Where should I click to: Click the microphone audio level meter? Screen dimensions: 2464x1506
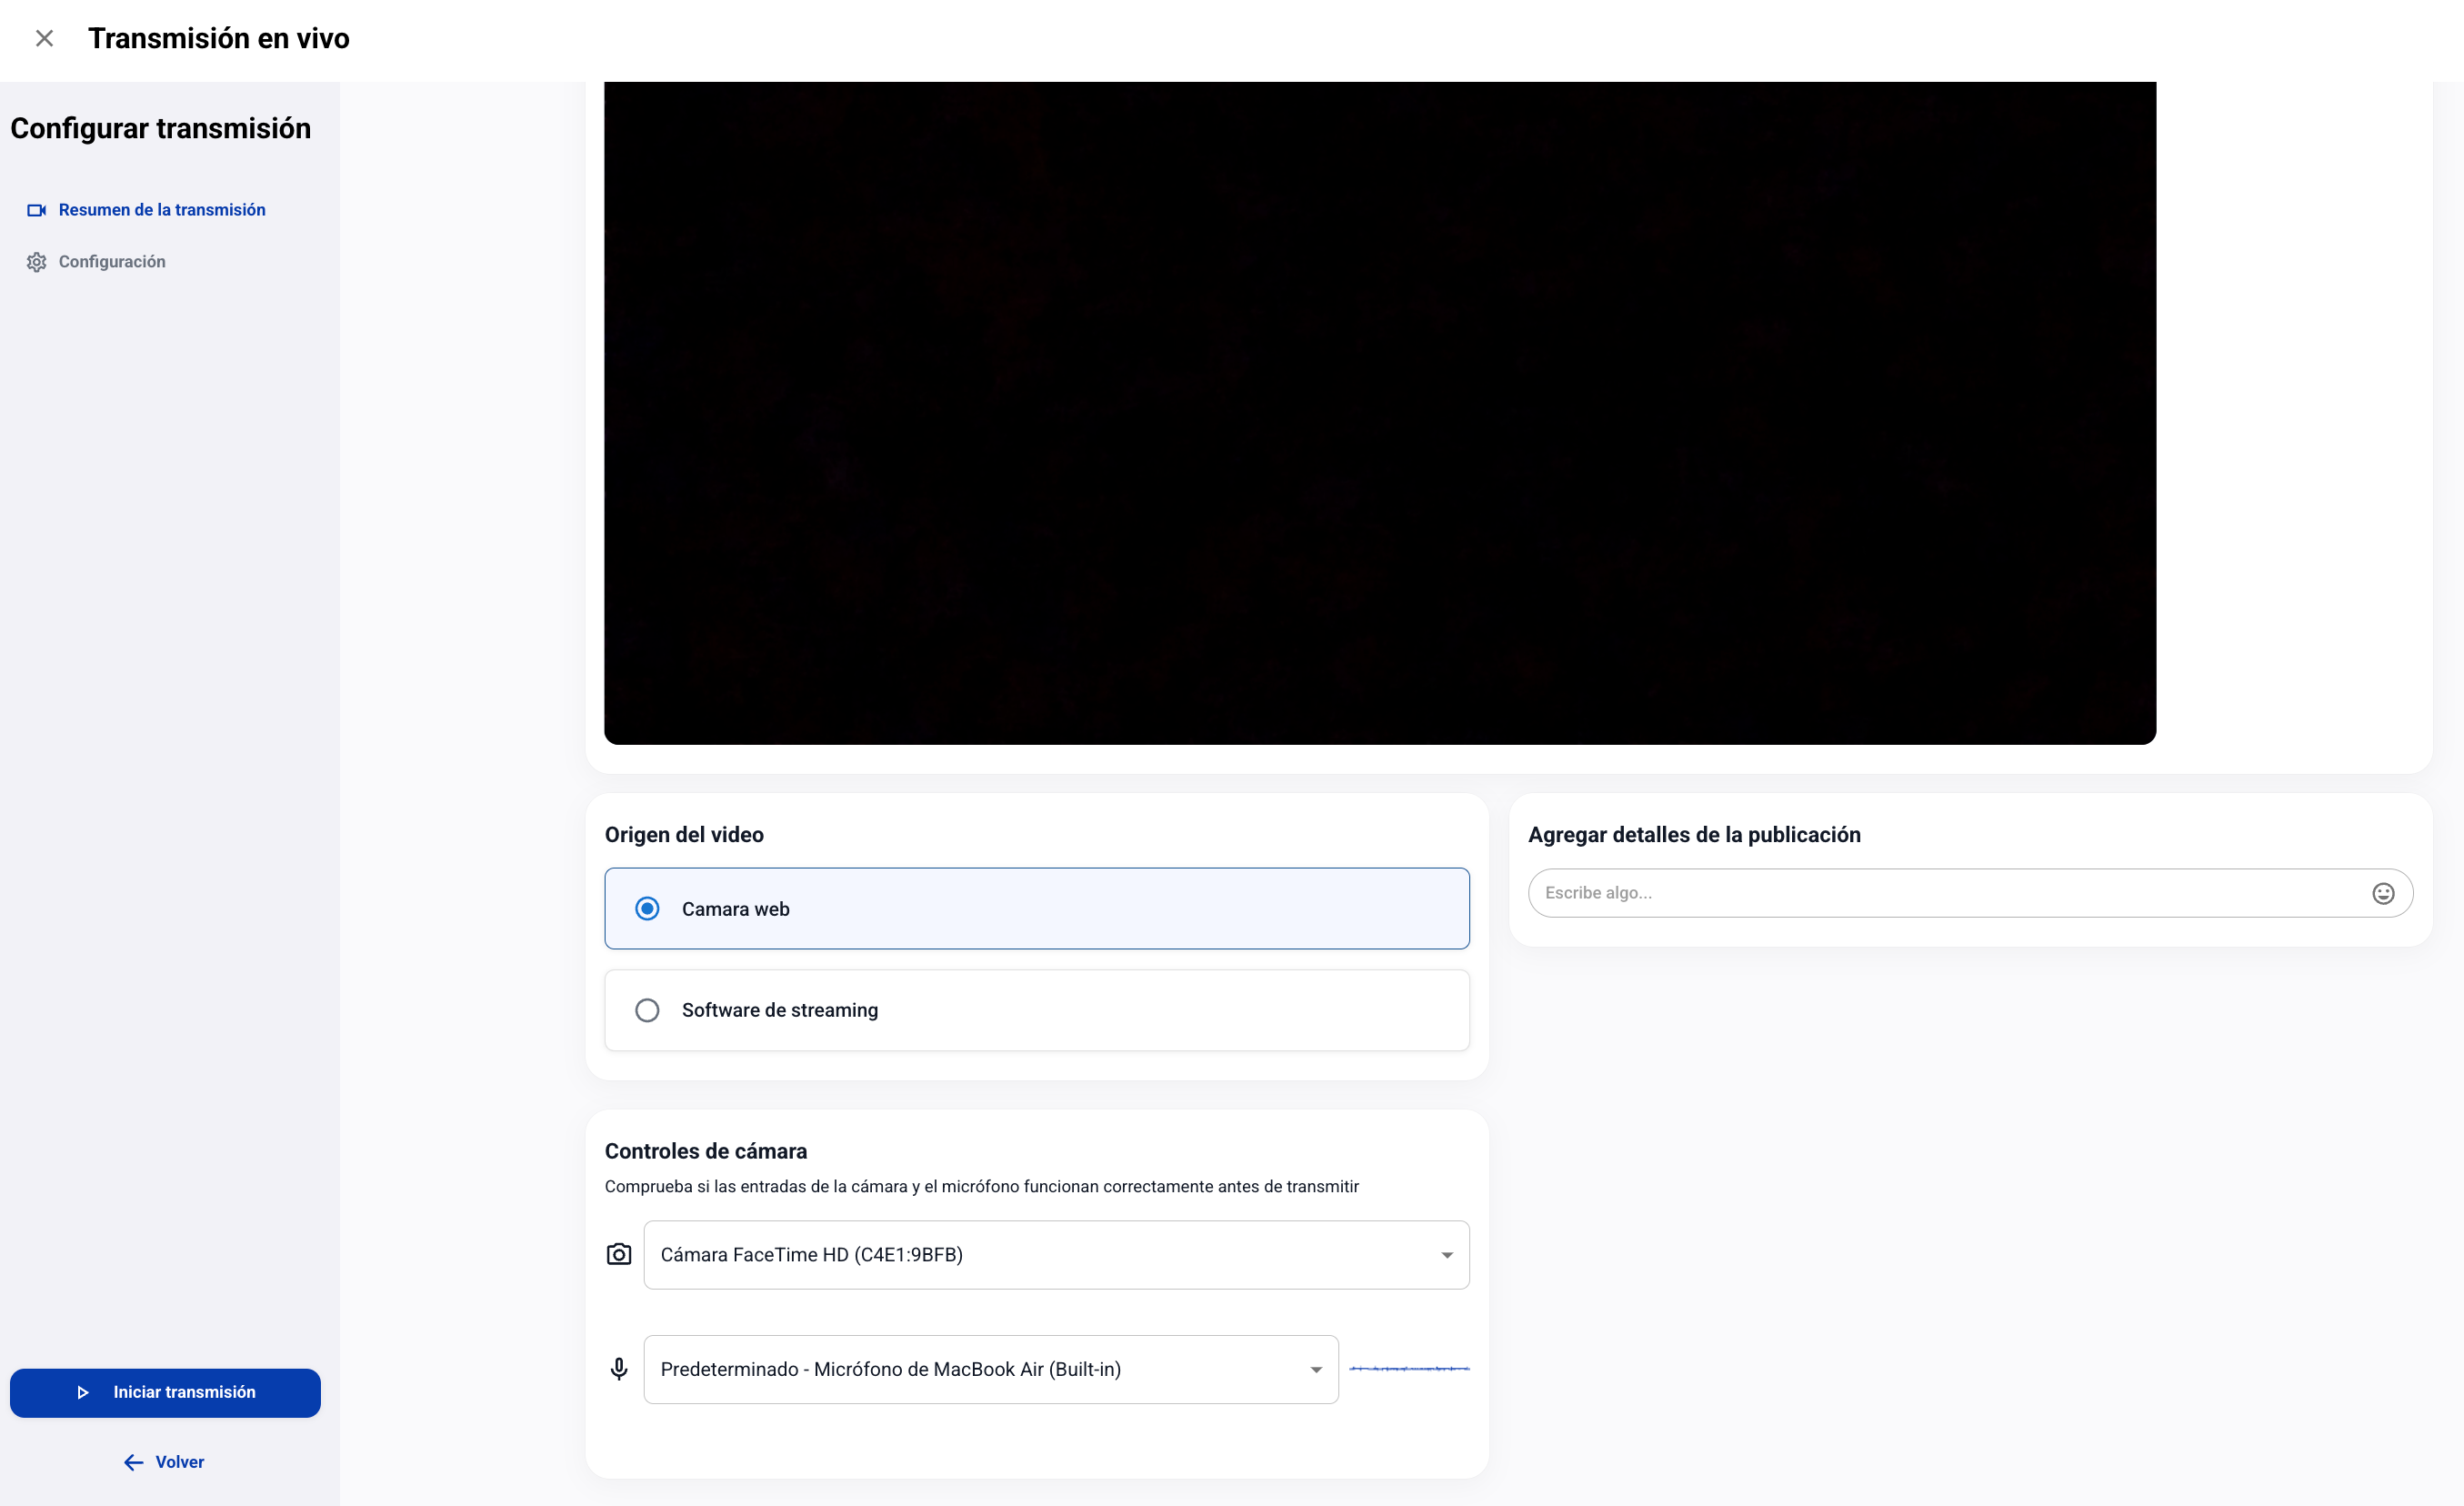[1409, 1368]
